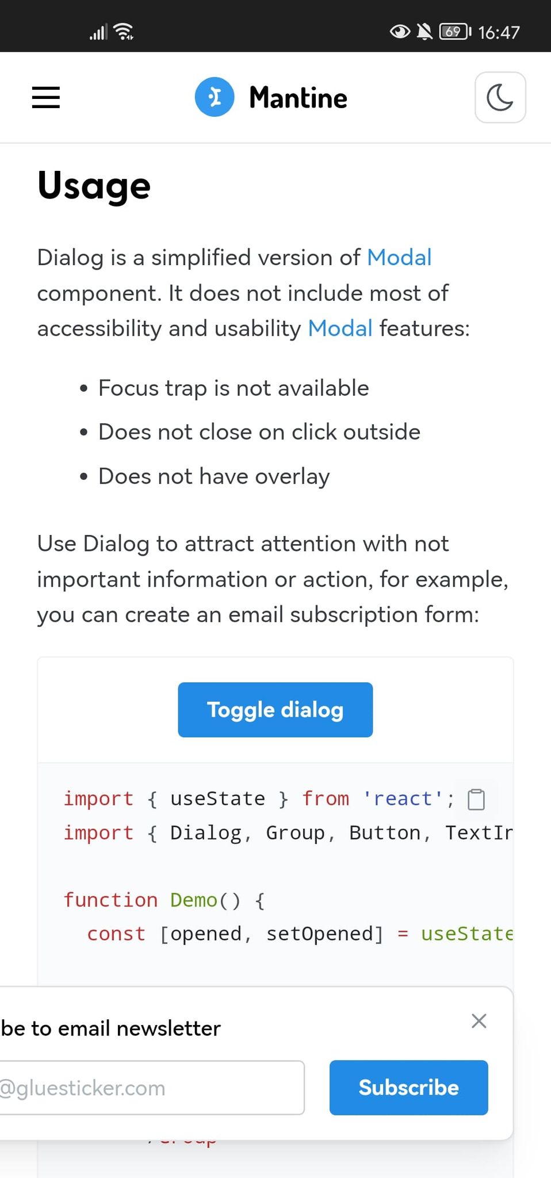Focus the newsletter email input field
Viewport: 551px width, 1178px height.
(152, 1087)
